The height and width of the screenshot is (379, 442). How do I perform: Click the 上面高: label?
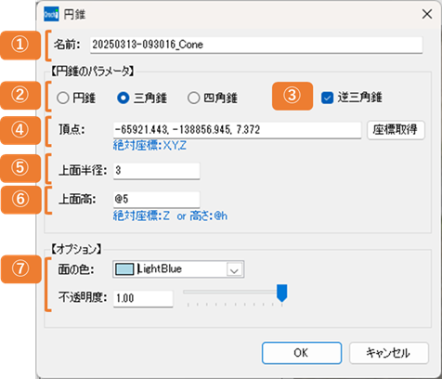[x=77, y=200]
